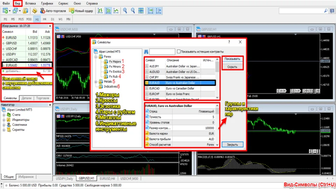Zoom in the chart
The width and height of the screenshot is (336, 189).
[x=125, y=11]
